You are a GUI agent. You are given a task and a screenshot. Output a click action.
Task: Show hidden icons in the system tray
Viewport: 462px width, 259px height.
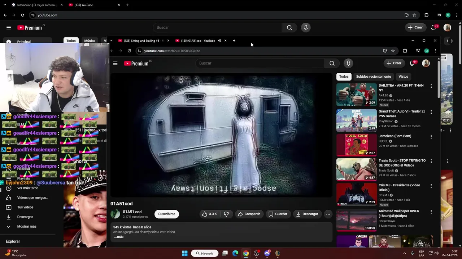coord(405,253)
